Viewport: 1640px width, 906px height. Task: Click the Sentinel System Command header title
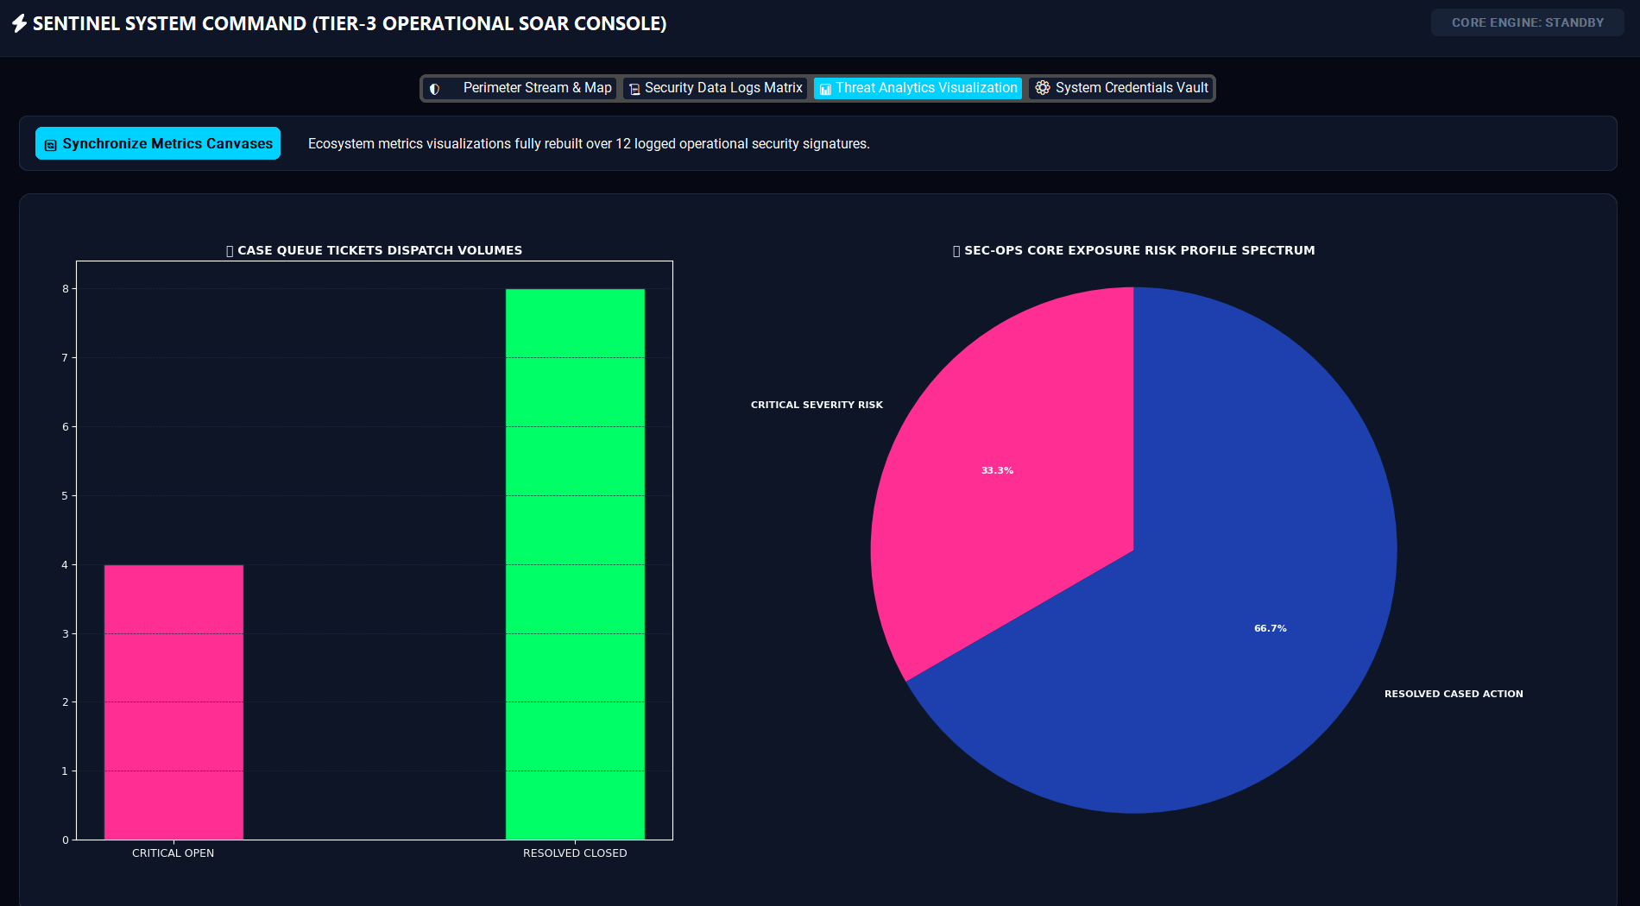pos(350,23)
